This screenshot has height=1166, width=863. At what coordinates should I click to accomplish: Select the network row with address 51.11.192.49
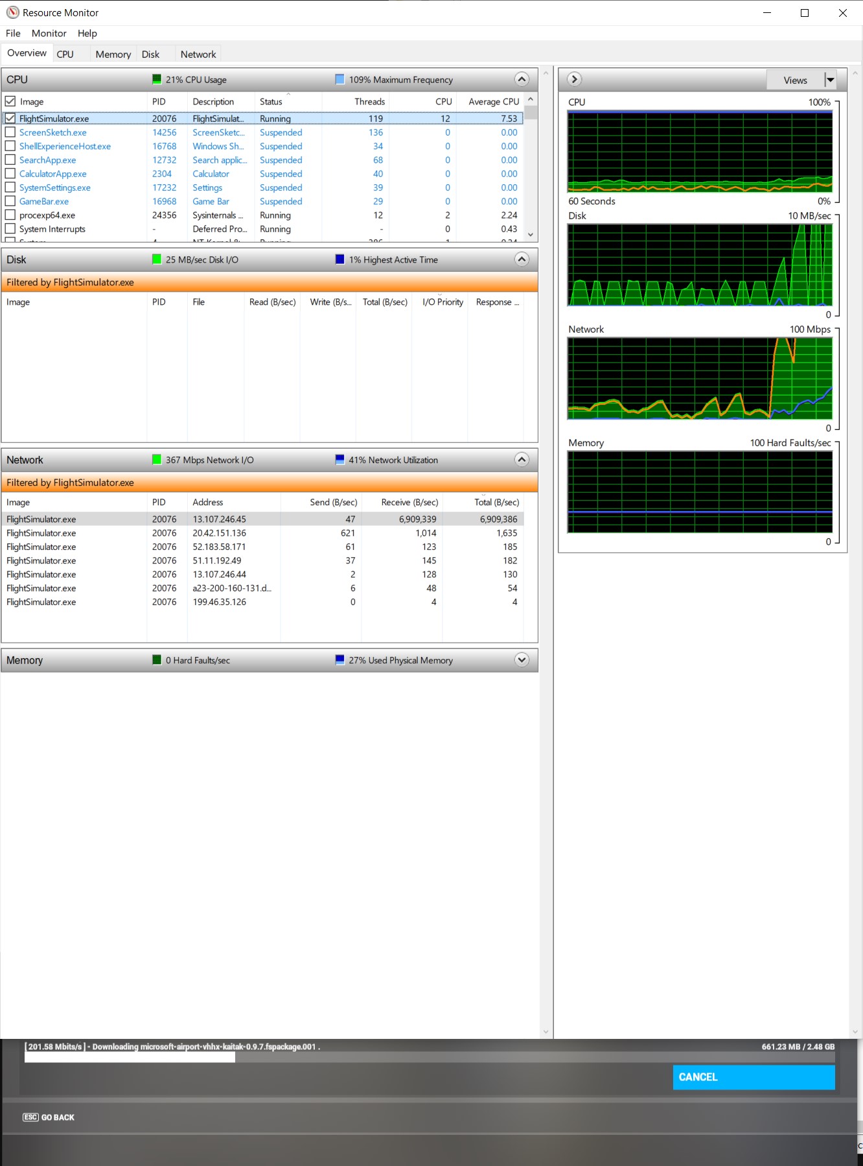[262, 560]
